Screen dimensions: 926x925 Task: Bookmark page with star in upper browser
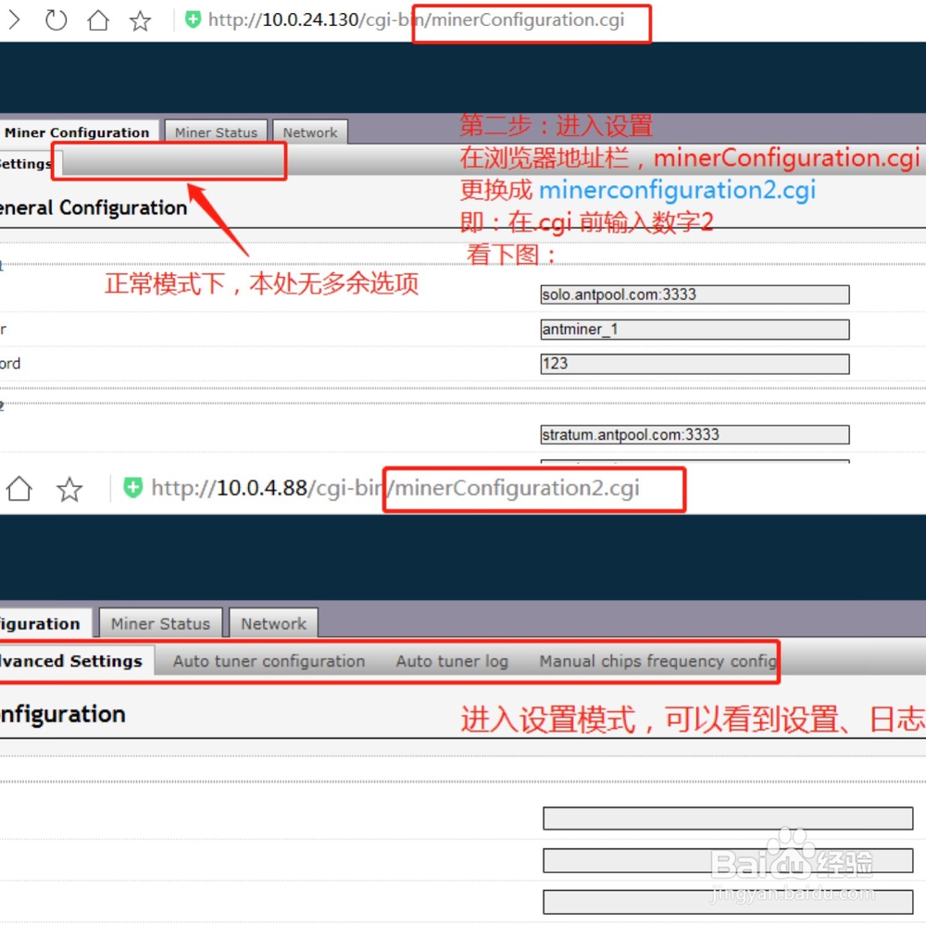pyautogui.click(x=140, y=20)
